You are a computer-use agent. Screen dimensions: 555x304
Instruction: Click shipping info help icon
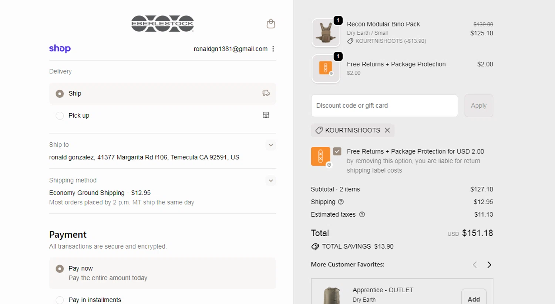[341, 202]
